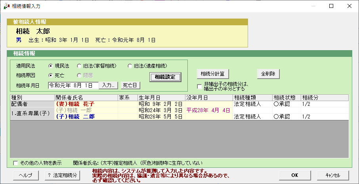
Task: Close the 相続情報入力 window
Action: [349, 6]
